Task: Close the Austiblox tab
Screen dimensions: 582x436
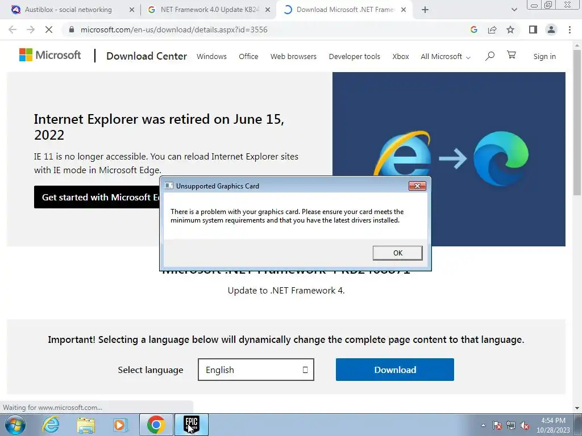Action: pos(132,10)
